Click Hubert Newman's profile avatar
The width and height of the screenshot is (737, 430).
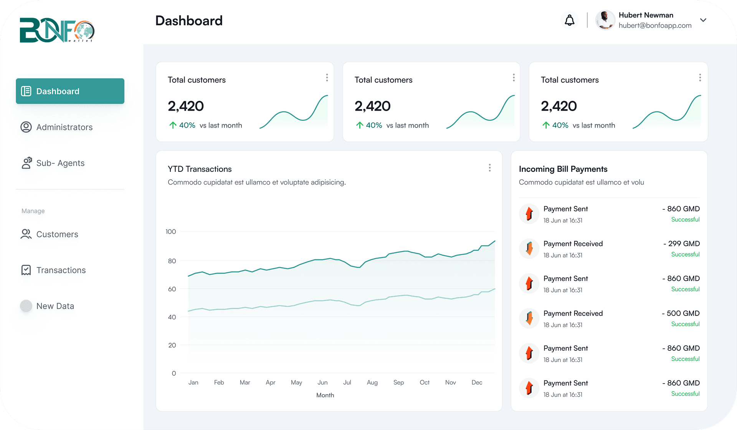[x=605, y=20]
